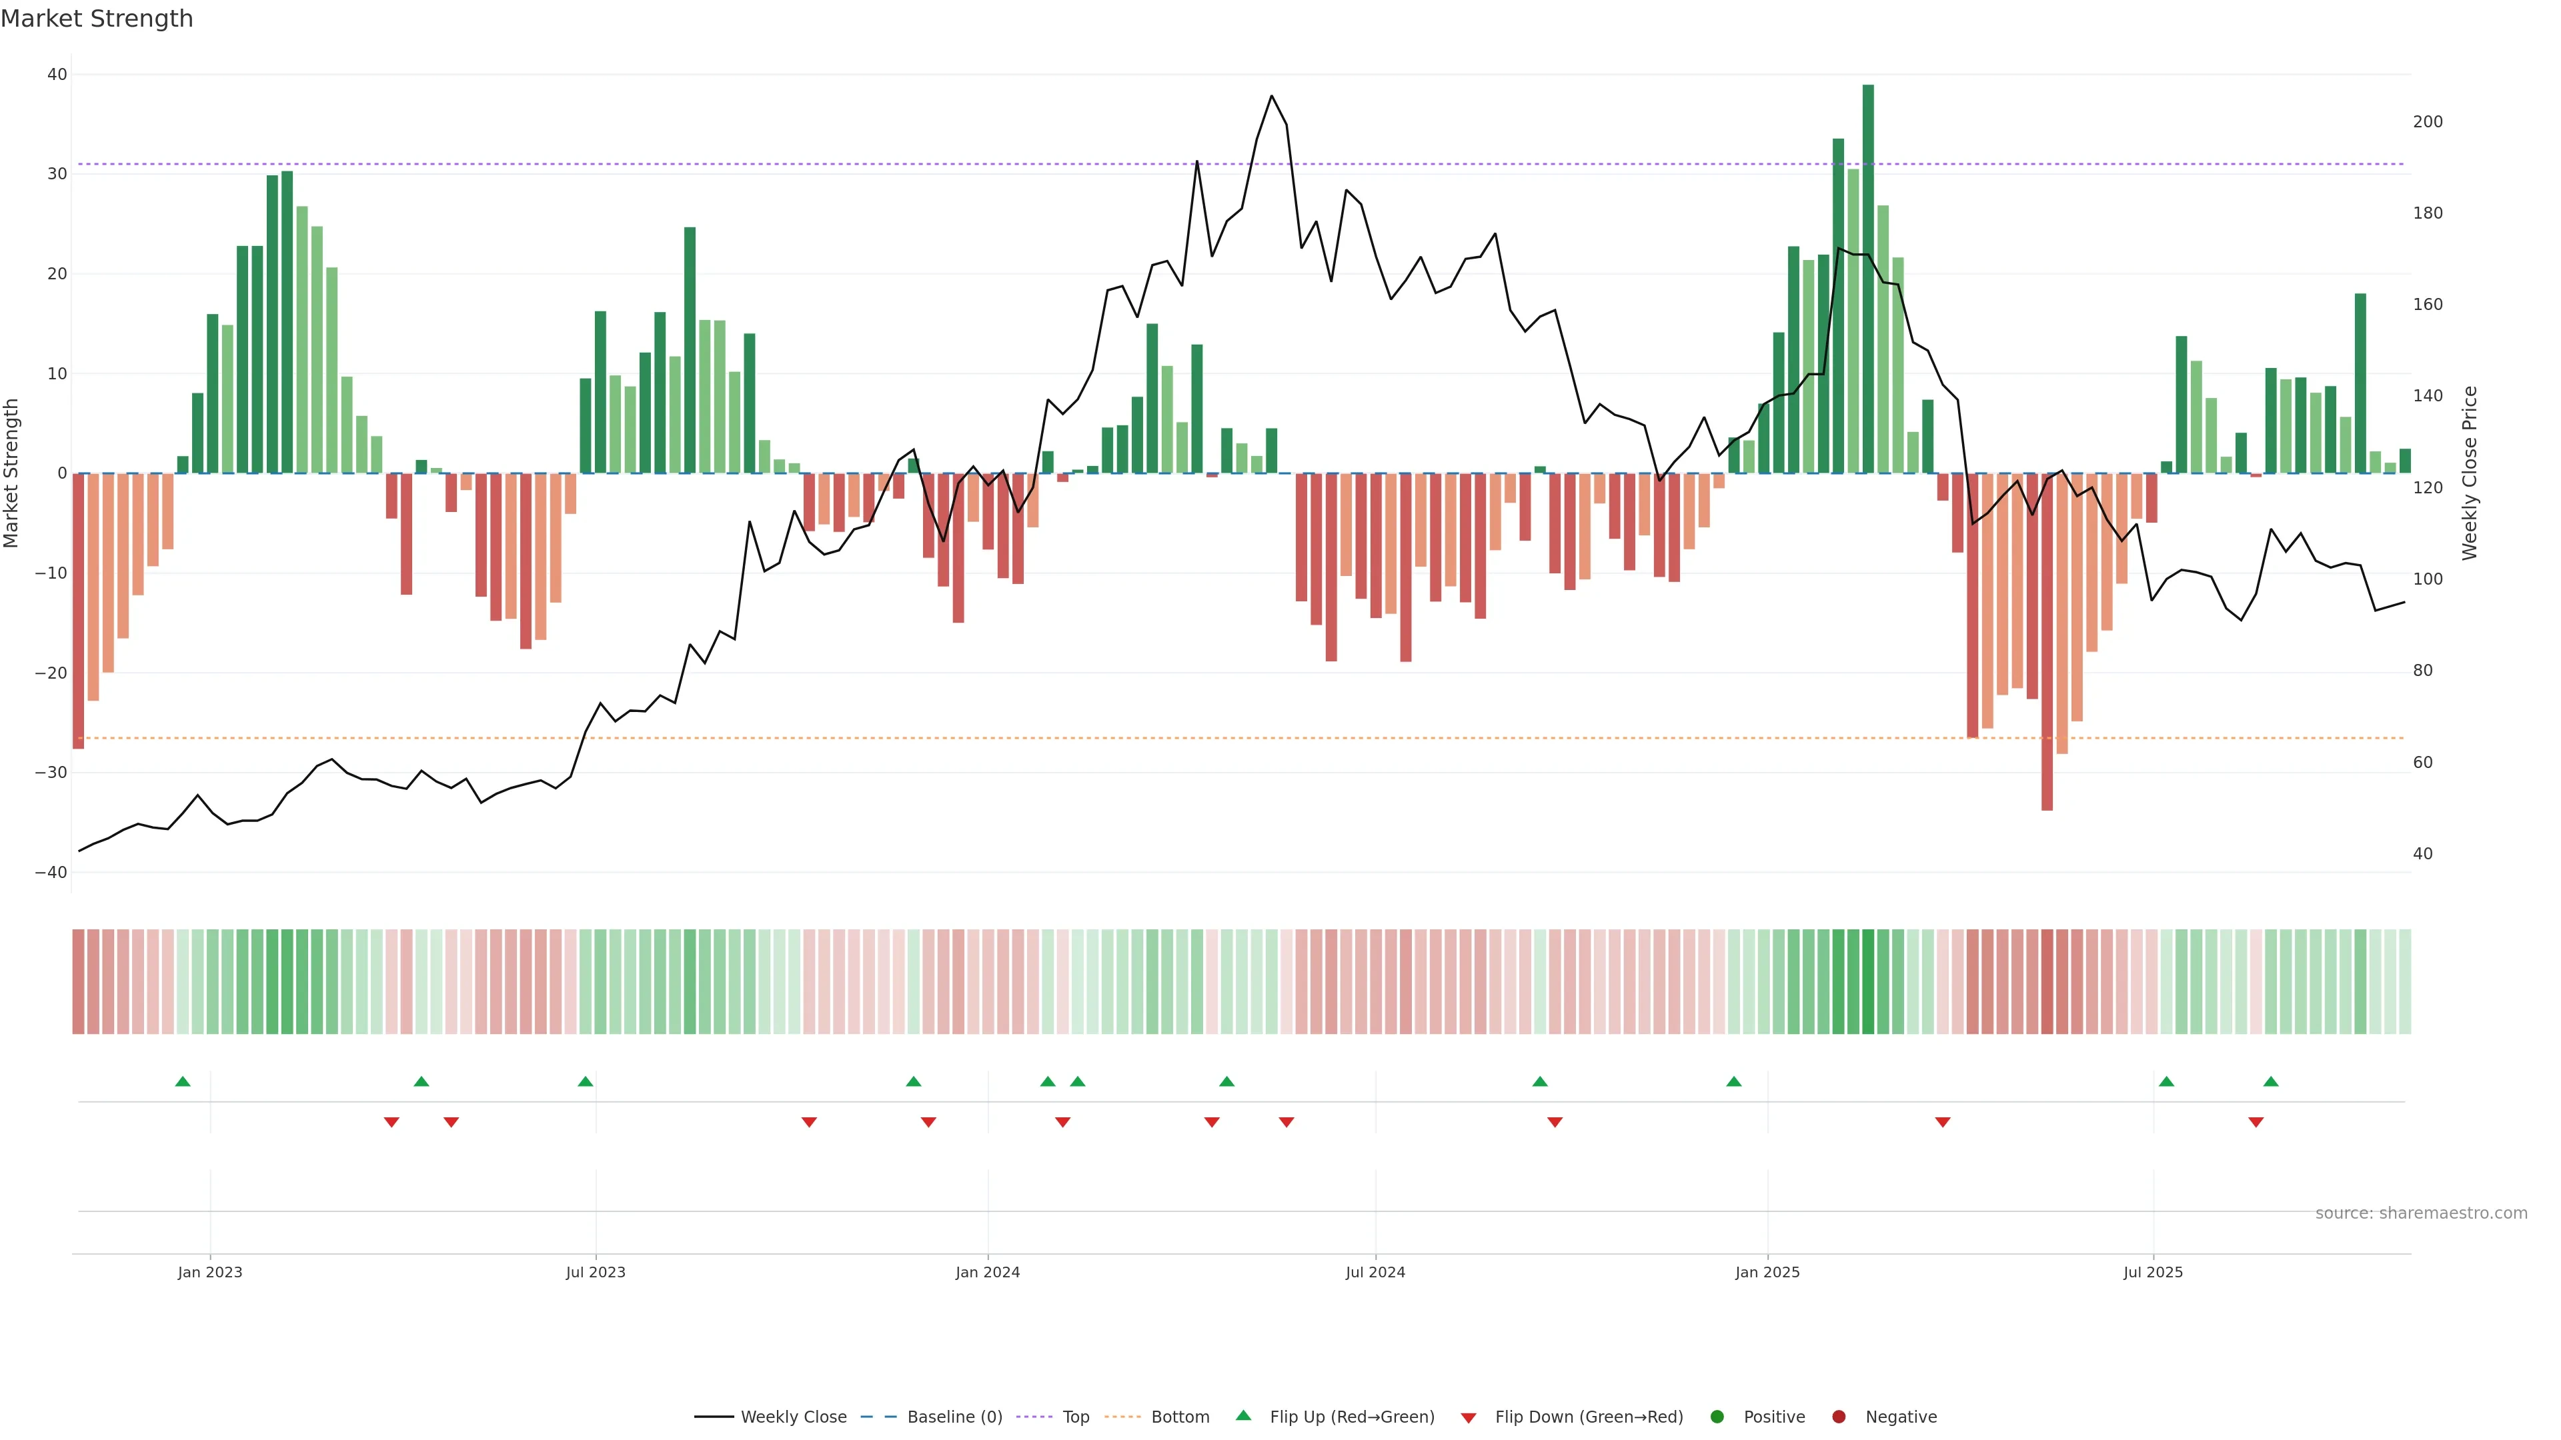This screenshot has width=2561, height=1440.
Task: Click the Jan 2024 x-axis label
Action: coord(987,1272)
